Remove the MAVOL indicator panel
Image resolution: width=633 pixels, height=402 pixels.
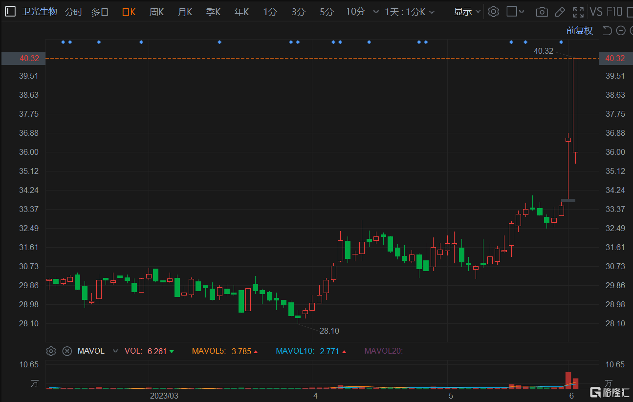67,351
